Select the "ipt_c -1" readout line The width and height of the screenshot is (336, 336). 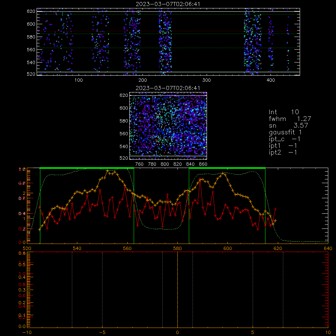tap(285, 139)
